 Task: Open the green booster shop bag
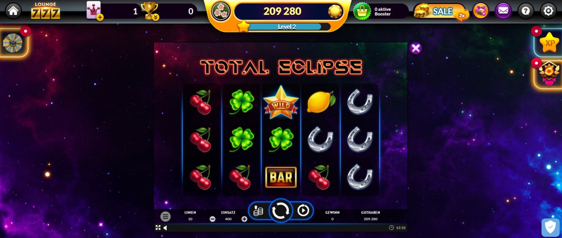click(x=362, y=11)
